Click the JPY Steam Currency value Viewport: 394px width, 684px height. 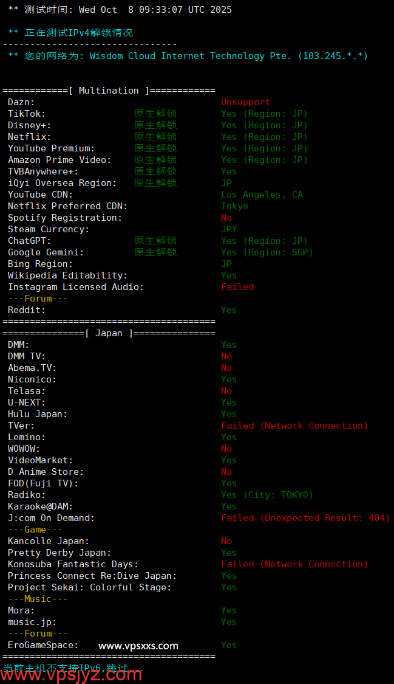[229, 229]
